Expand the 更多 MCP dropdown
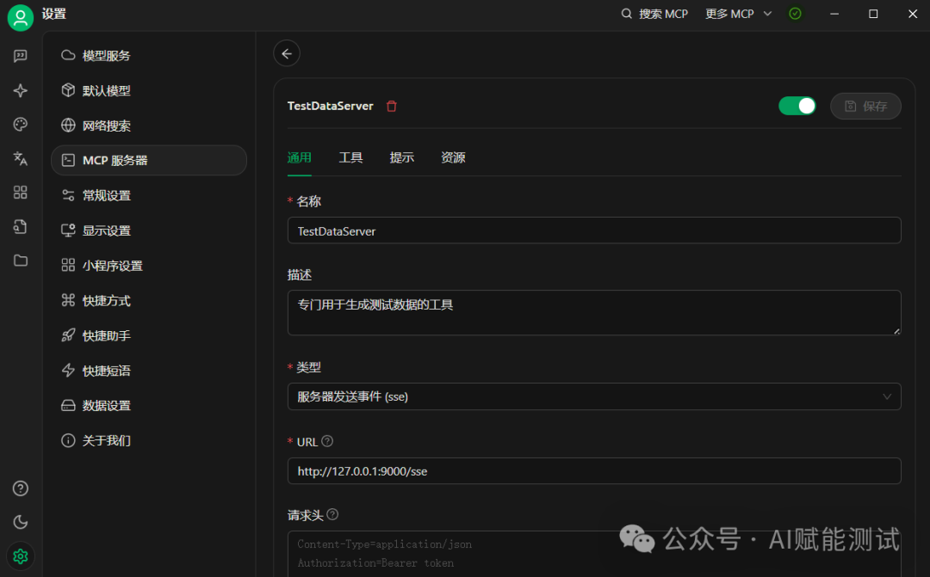Viewport: 930px width, 577px height. (738, 14)
